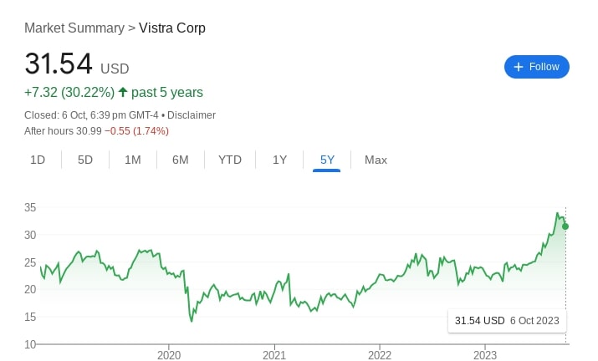The image size is (598, 361).
Task: Open the Disclaimer link
Action: tap(192, 114)
